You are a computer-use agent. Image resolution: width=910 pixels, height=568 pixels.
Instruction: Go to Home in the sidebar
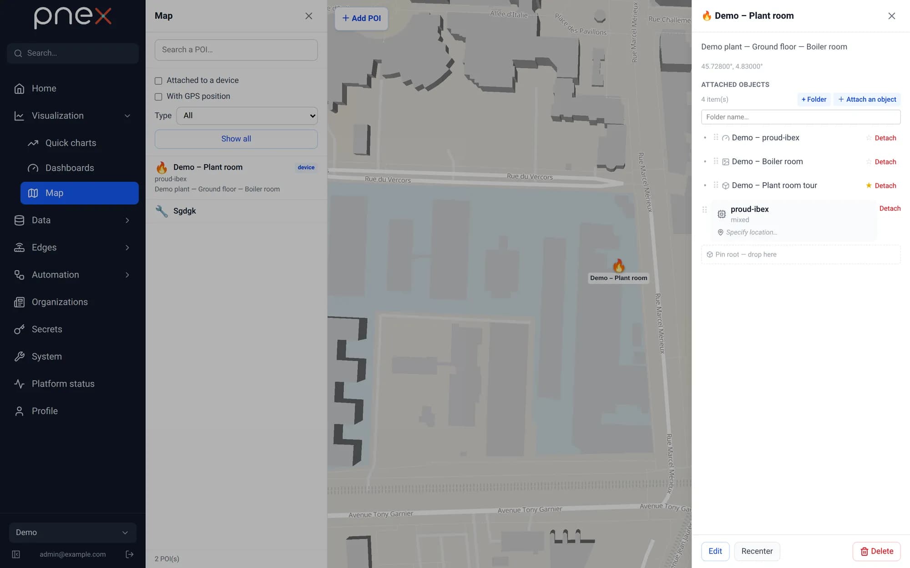[73, 89]
